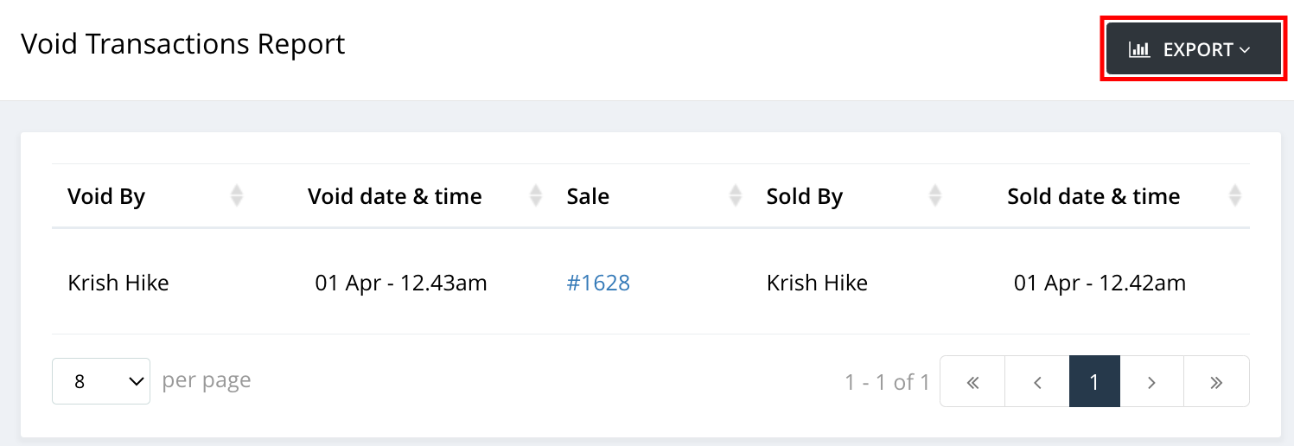Screen dimensions: 1294x446
Task: Sort by Void By column arrows
Action: (x=237, y=196)
